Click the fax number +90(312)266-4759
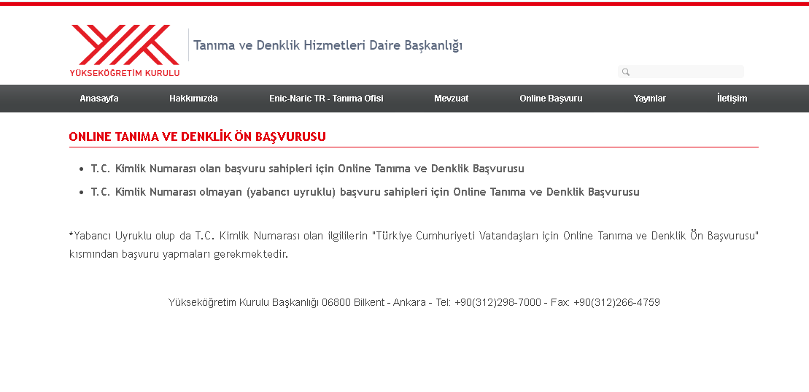Screen dimensions: 809x392 pyautogui.click(x=616, y=302)
